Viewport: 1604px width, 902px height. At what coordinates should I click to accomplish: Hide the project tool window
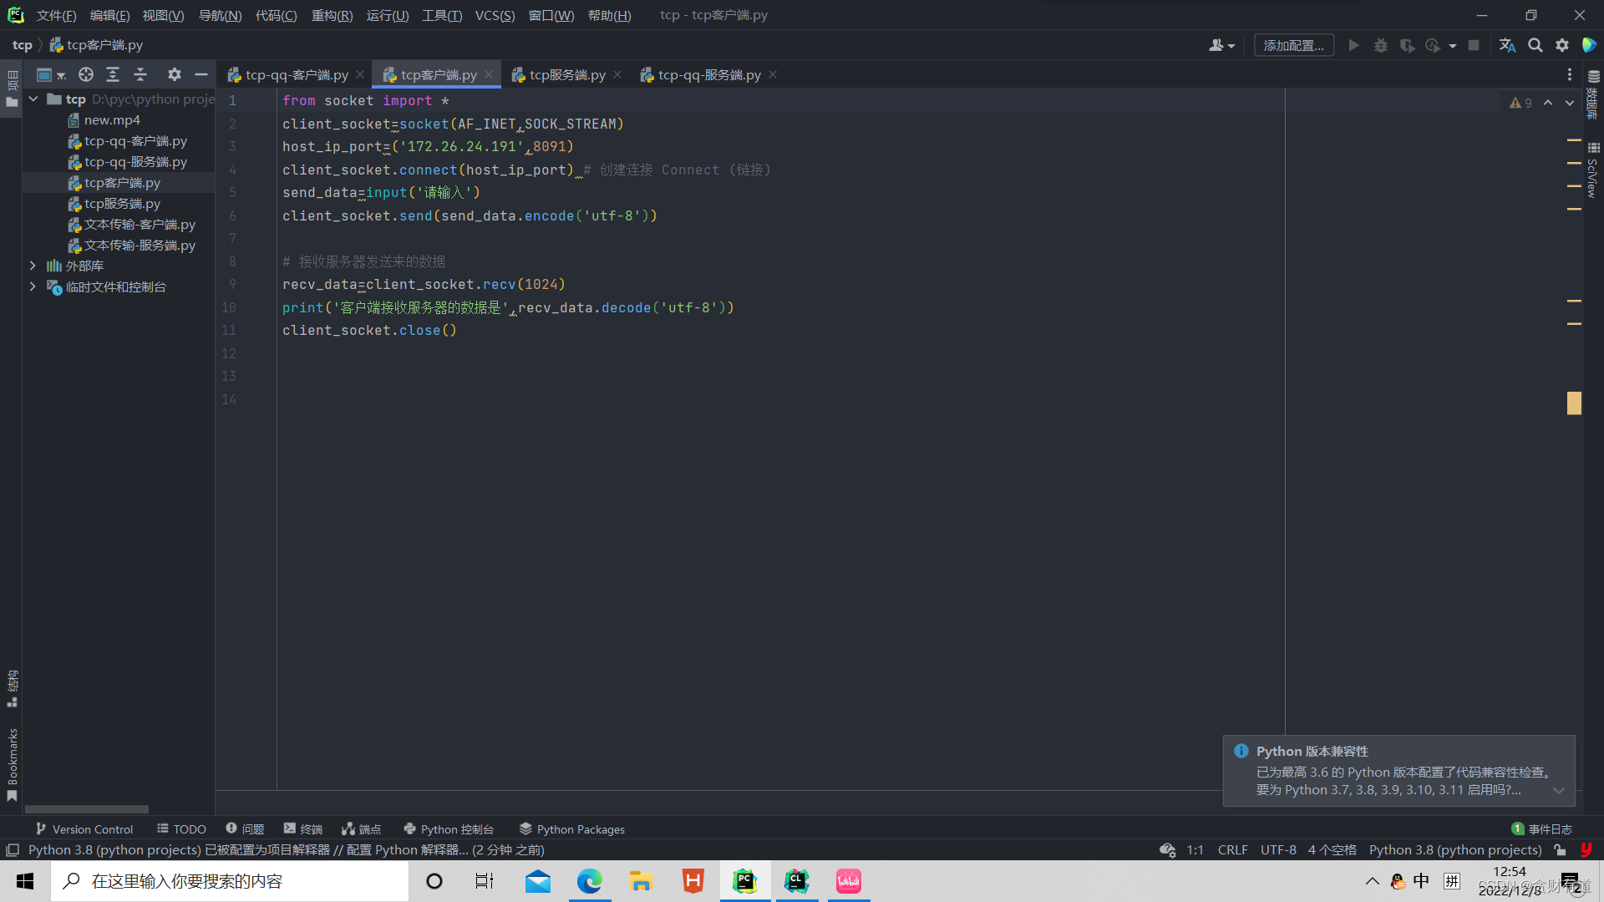(201, 74)
